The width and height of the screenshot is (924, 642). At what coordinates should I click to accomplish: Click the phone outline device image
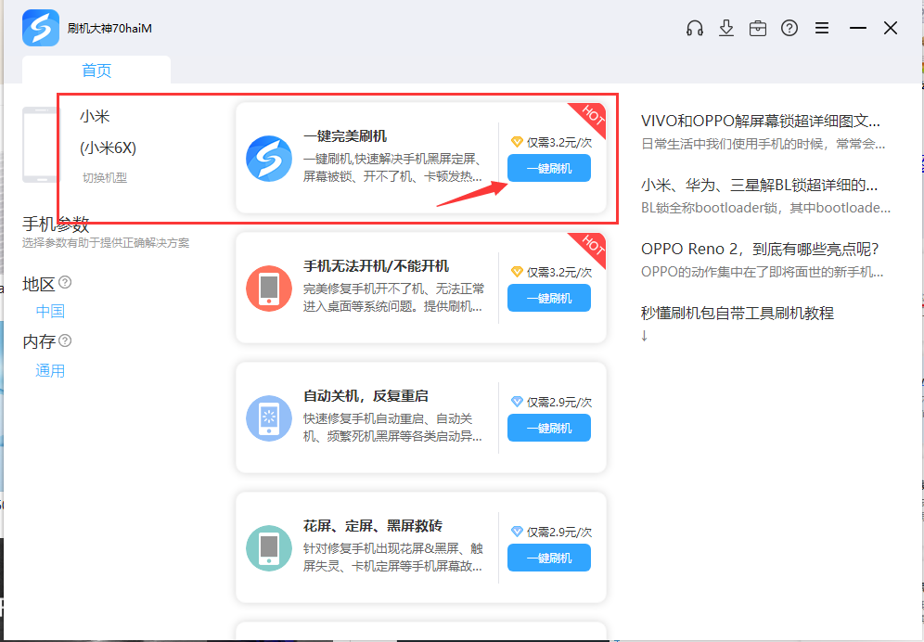click(41, 145)
